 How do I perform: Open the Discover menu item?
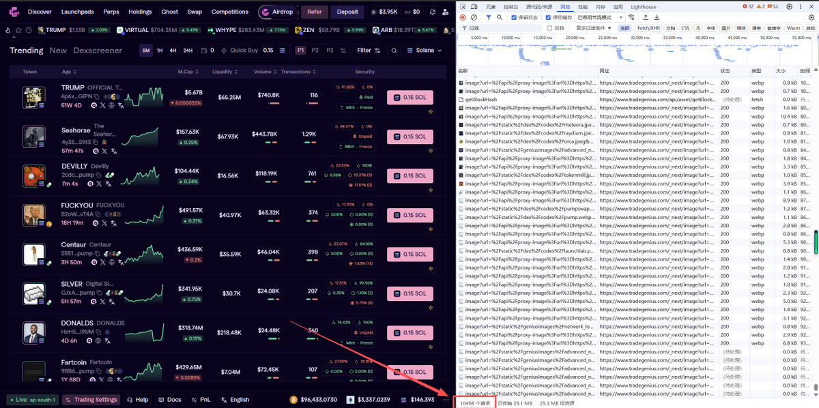[x=40, y=12]
